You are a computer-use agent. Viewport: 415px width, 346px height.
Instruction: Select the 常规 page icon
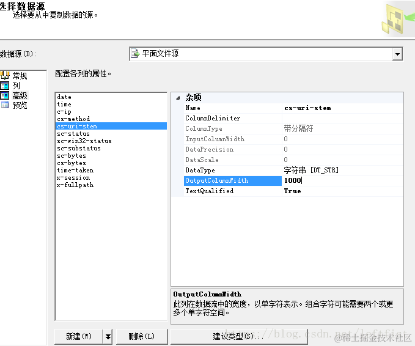pos(5,76)
